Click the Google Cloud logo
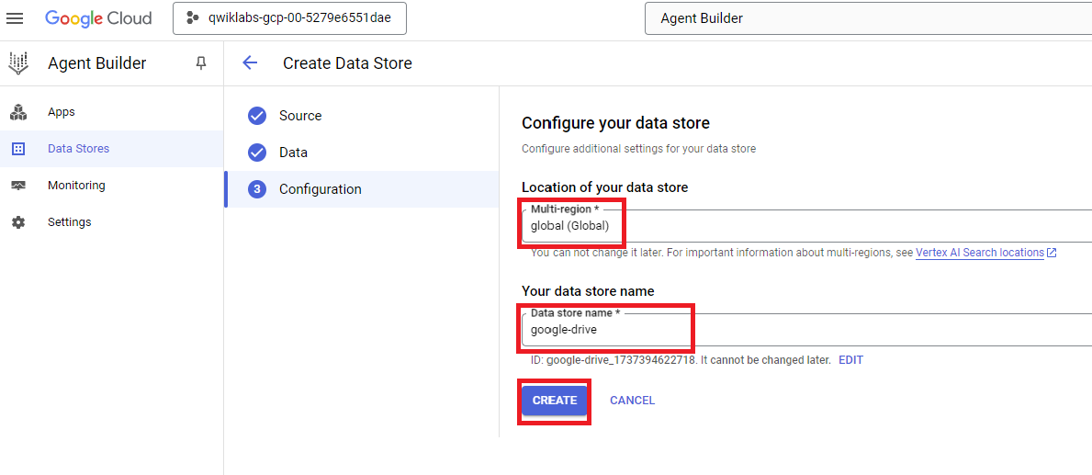 98,18
